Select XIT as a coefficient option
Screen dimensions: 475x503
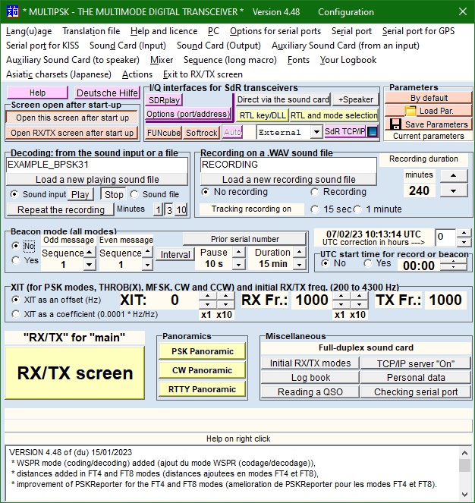pyautogui.click(x=17, y=314)
